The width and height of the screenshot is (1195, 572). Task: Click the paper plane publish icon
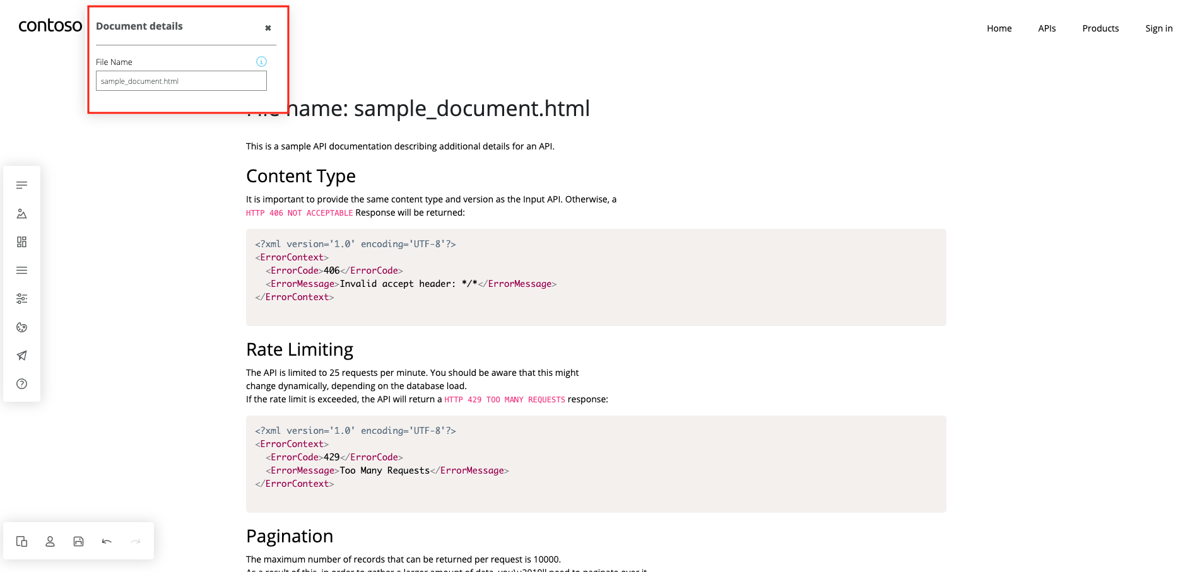(x=21, y=356)
